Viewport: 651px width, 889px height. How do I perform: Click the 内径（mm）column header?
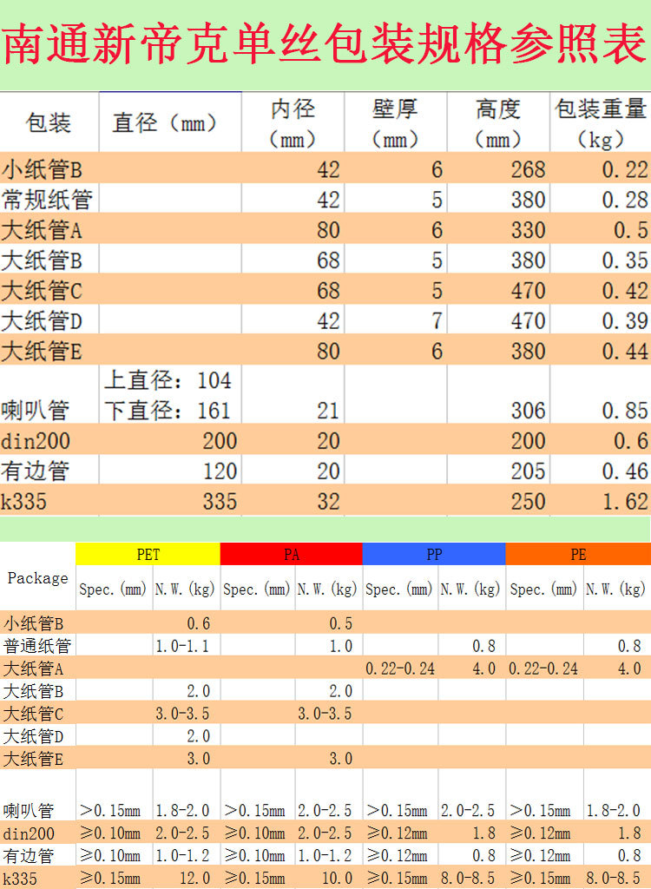coord(293,123)
